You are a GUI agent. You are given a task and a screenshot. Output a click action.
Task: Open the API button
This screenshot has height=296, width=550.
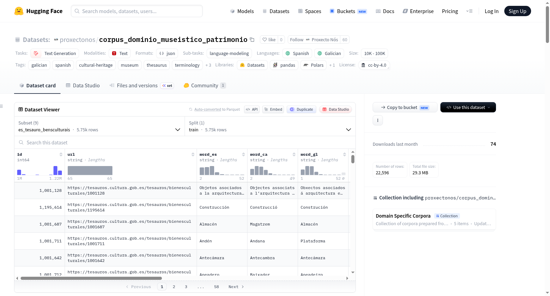(252, 109)
